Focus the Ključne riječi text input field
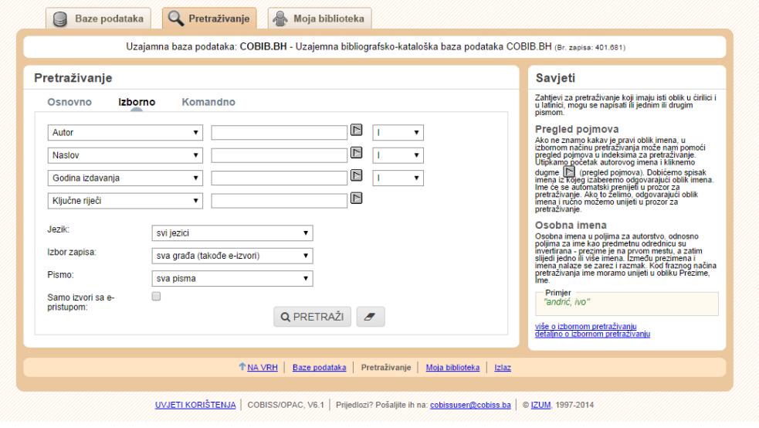 (280, 201)
